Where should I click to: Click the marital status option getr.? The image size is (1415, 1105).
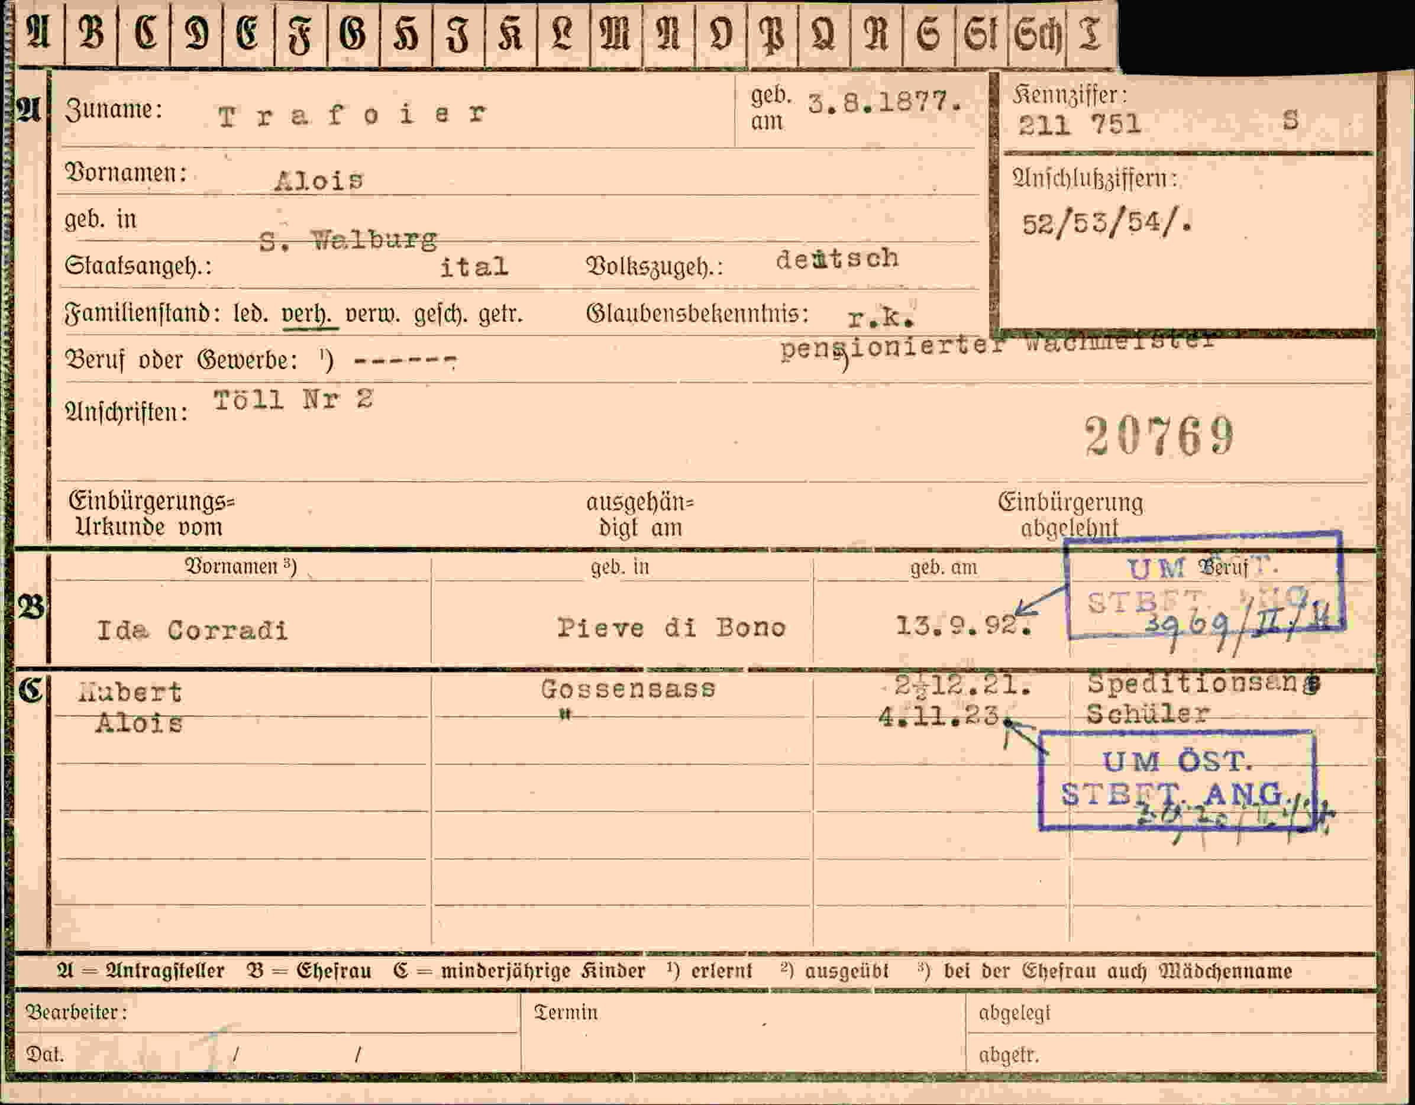point(500,314)
